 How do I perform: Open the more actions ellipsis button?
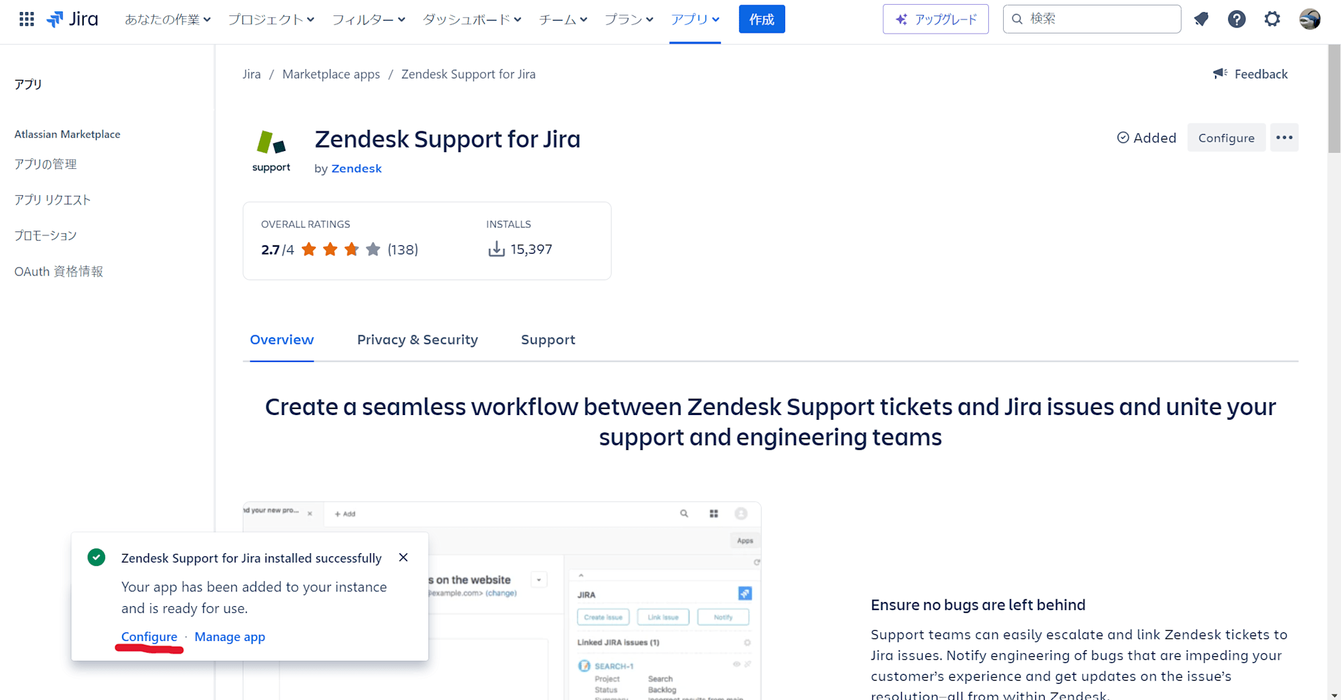point(1284,137)
